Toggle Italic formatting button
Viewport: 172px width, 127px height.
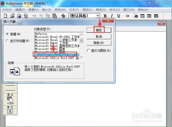pos(112,16)
